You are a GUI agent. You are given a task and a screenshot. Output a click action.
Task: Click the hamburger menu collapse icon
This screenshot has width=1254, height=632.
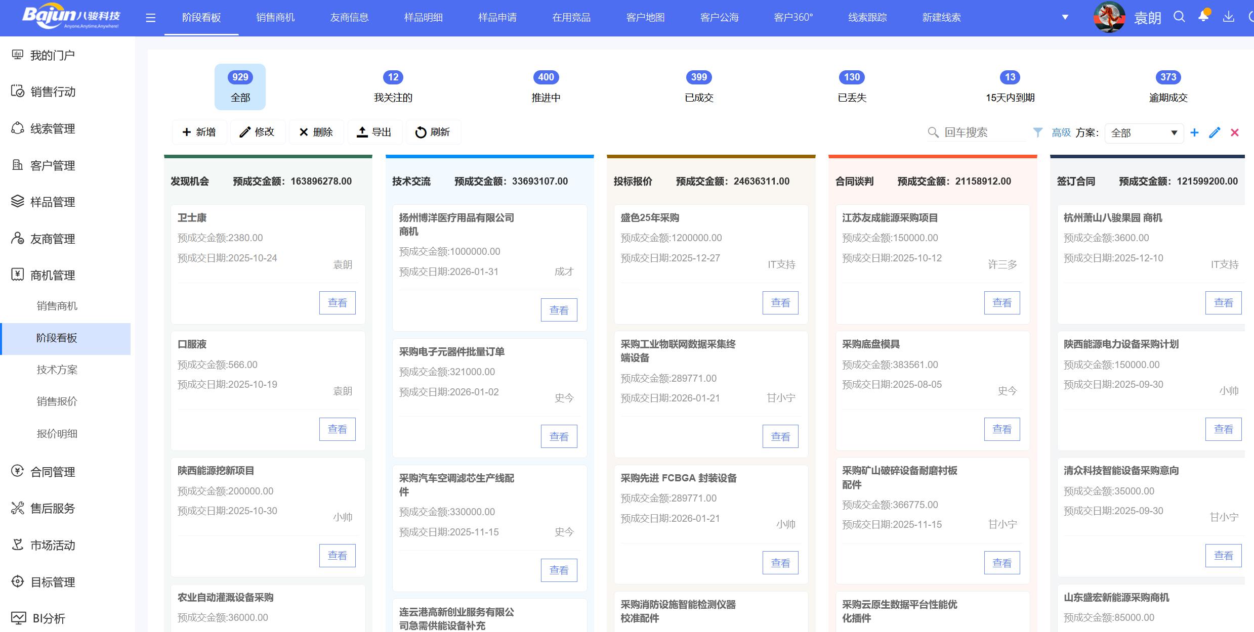(x=150, y=18)
